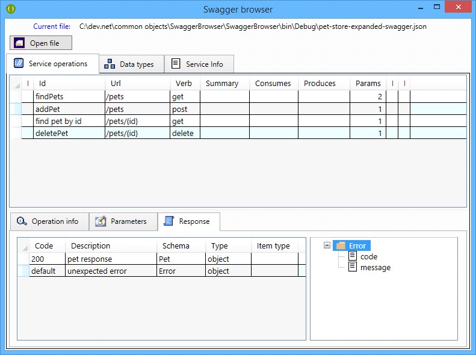Click the current file path text
Image resolution: width=476 pixels, height=355 pixels.
[253, 26]
